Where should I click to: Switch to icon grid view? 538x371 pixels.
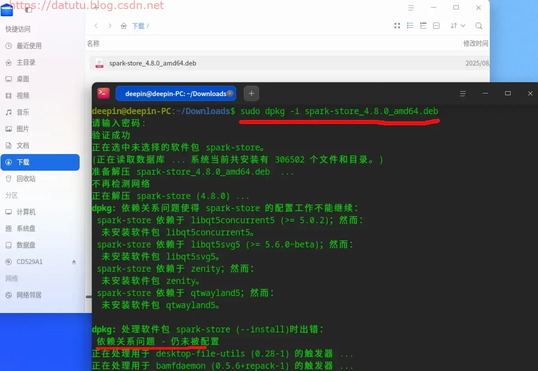(397, 26)
